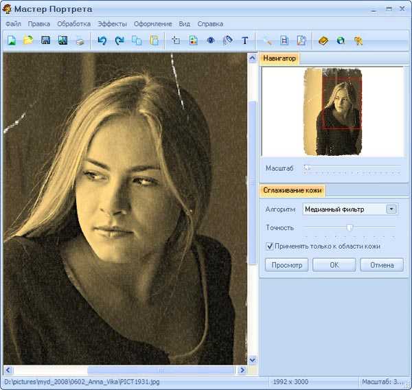This screenshot has height=390, width=412.
Task: Add text with the T tool icon
Action: [245, 41]
